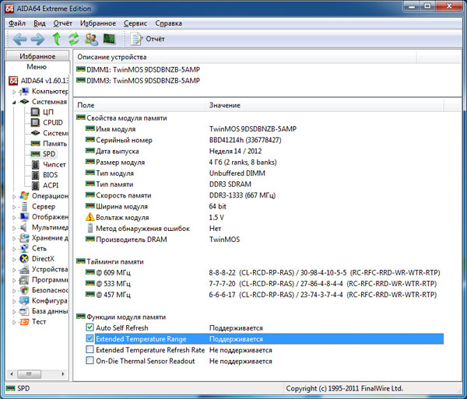Open the users icon in the toolbar

click(x=91, y=39)
